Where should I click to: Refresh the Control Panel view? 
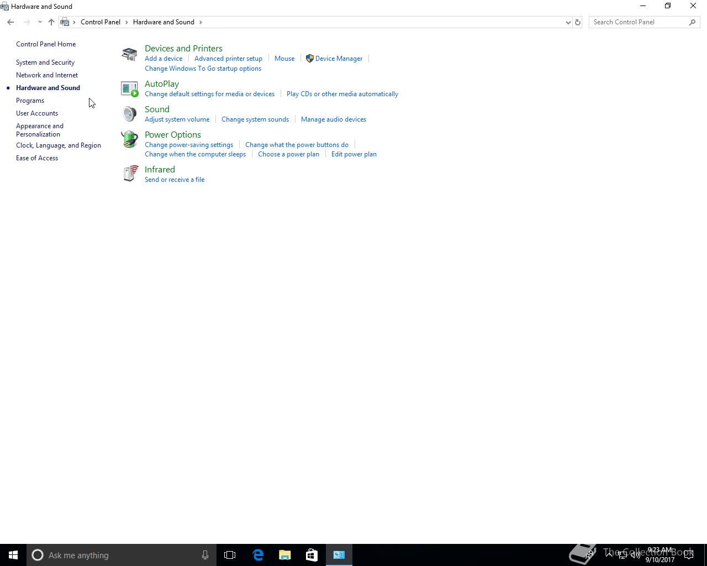tap(578, 22)
